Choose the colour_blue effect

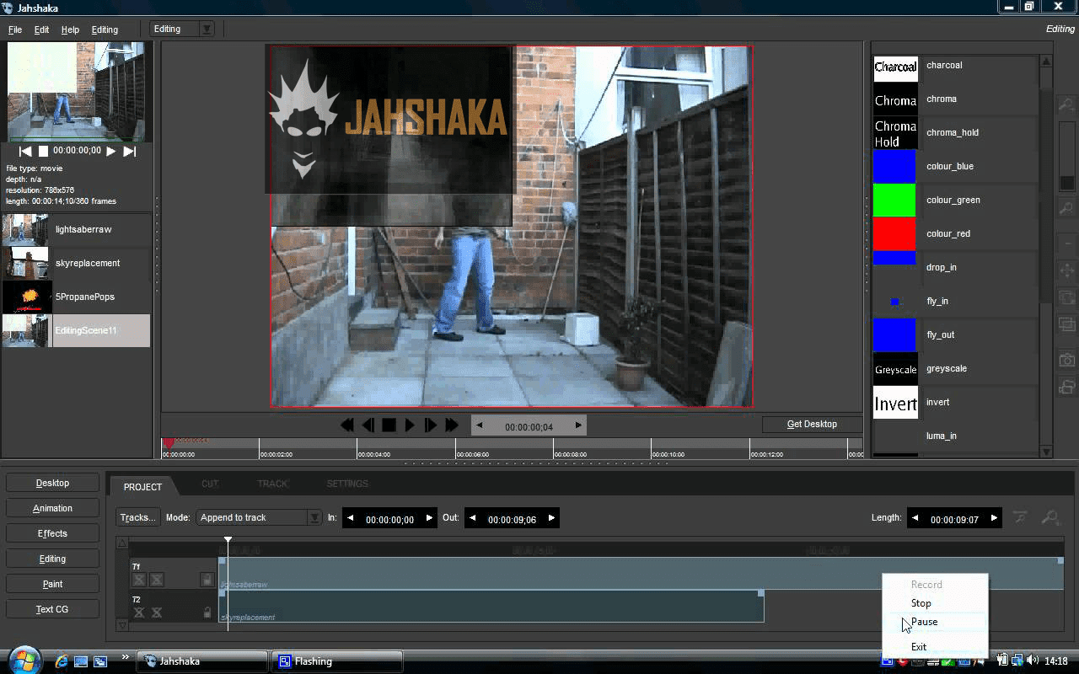tap(955, 167)
